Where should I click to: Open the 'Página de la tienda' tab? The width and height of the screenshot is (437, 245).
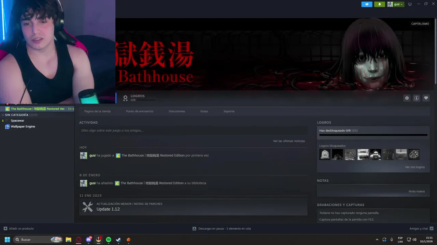97,111
